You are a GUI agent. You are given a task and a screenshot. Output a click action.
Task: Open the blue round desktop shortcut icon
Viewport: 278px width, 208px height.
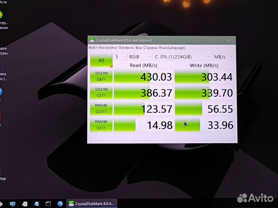click(x=1, y=92)
